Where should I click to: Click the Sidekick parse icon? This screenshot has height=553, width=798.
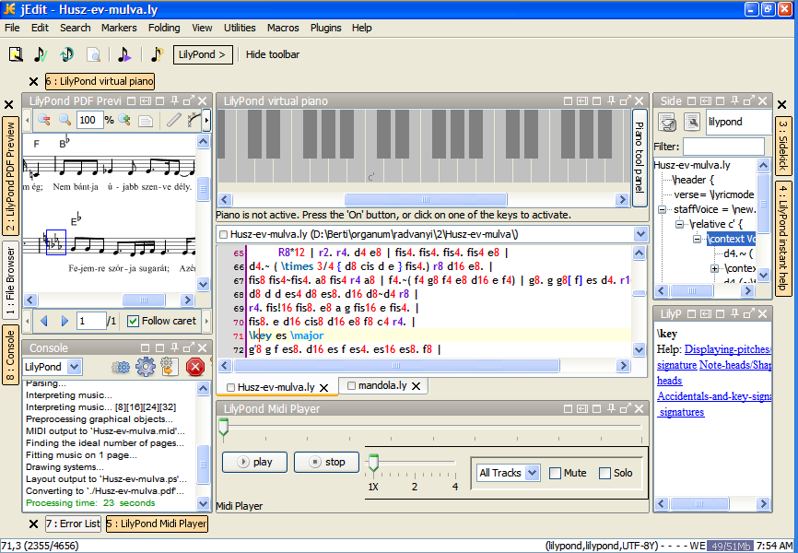point(668,122)
